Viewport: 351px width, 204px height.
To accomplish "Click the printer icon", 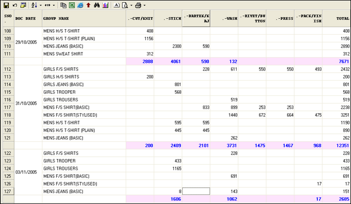I will [138, 5].
